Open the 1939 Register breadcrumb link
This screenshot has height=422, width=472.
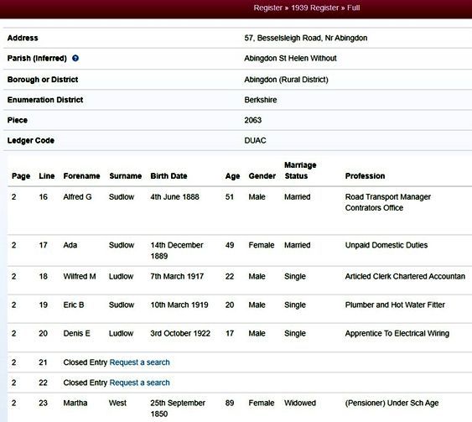[x=315, y=8]
